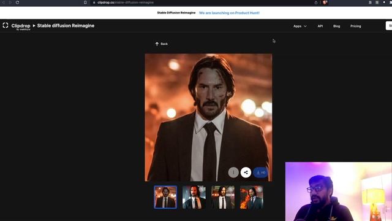The width and height of the screenshot is (392, 221).
Task: Open the more options three-dot button
Action: 233,173
